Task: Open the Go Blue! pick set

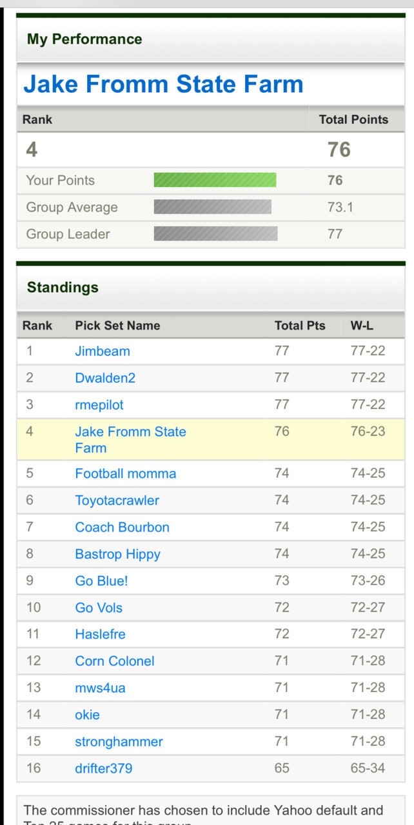Action: tap(101, 581)
